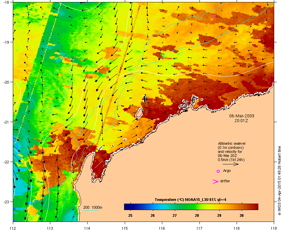Click the latitude axis label -21
The image size is (284, 230).
(x=6, y=122)
